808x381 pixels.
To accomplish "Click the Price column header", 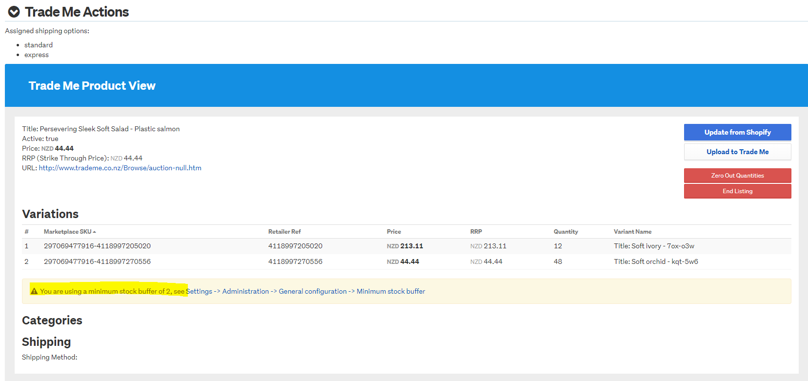I will (x=394, y=232).
